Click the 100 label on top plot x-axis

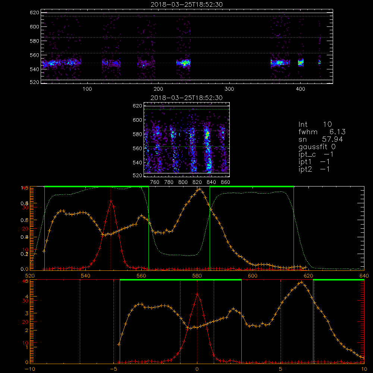[x=87, y=89]
